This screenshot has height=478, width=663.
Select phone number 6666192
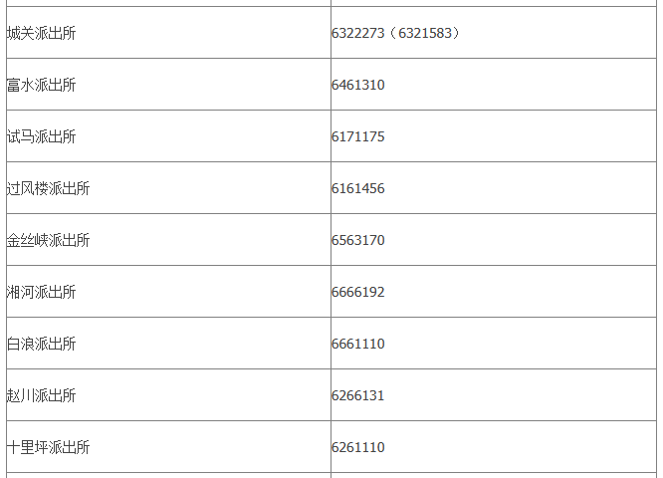(x=358, y=292)
